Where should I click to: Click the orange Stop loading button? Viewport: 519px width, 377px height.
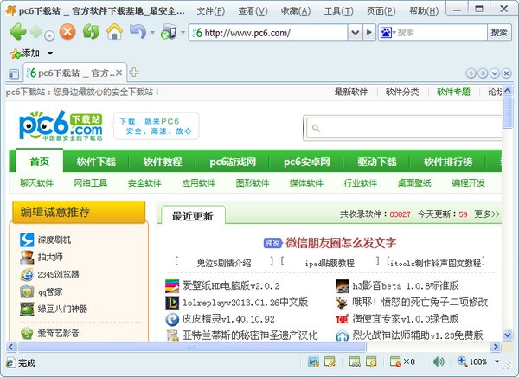pos(67,32)
